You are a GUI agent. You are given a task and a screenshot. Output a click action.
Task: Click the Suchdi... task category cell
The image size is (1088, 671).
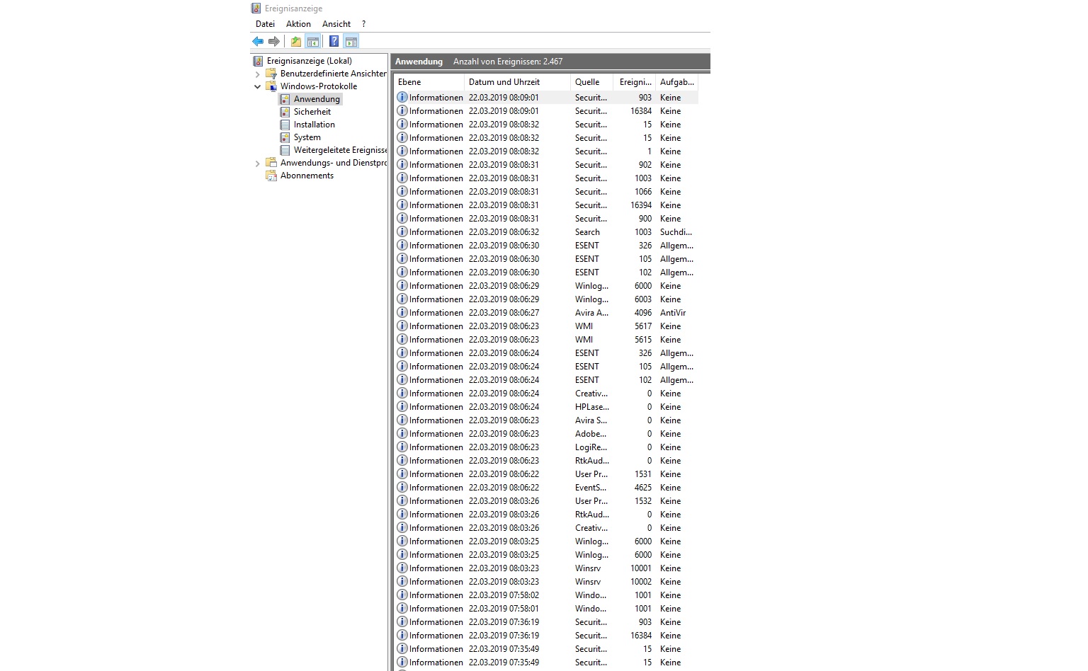[x=676, y=231]
